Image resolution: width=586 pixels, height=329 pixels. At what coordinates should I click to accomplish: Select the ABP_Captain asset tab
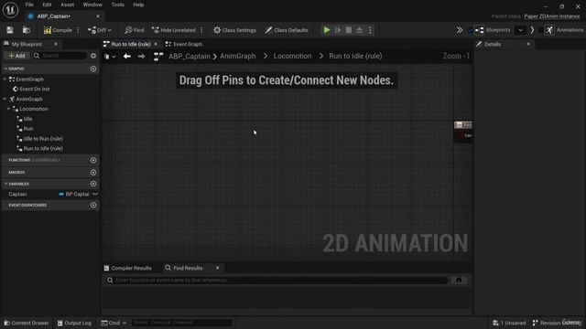(54, 16)
